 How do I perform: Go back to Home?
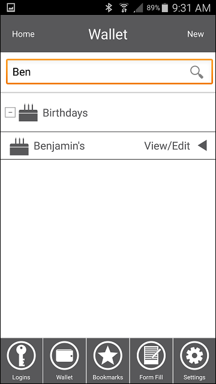23,34
